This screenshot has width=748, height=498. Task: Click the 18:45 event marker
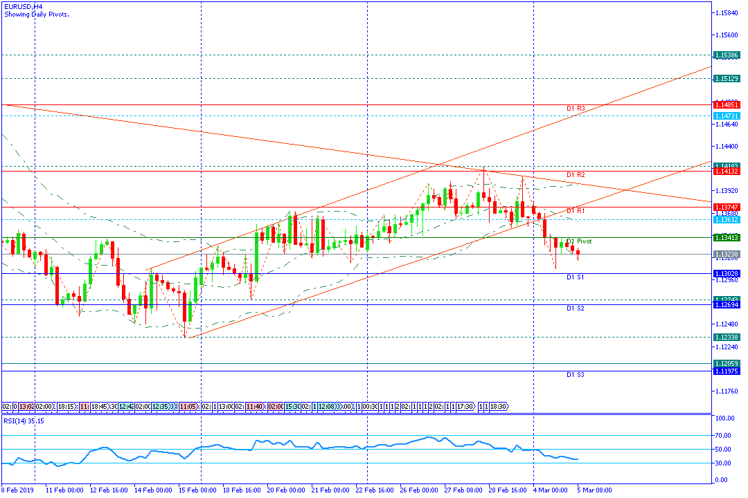click(x=99, y=407)
